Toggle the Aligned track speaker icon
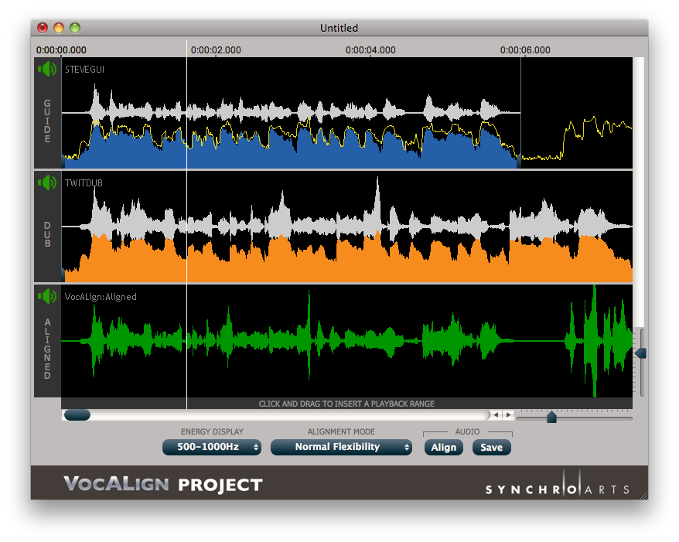The width and height of the screenshot is (679, 542). (48, 296)
